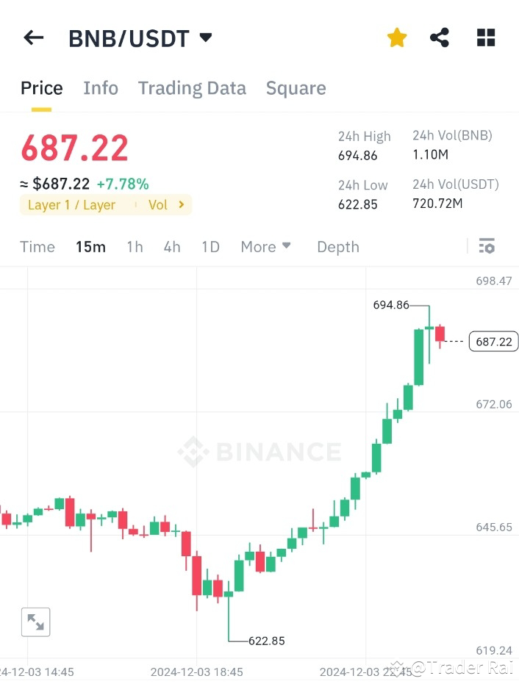Open the Depth view

(x=337, y=247)
